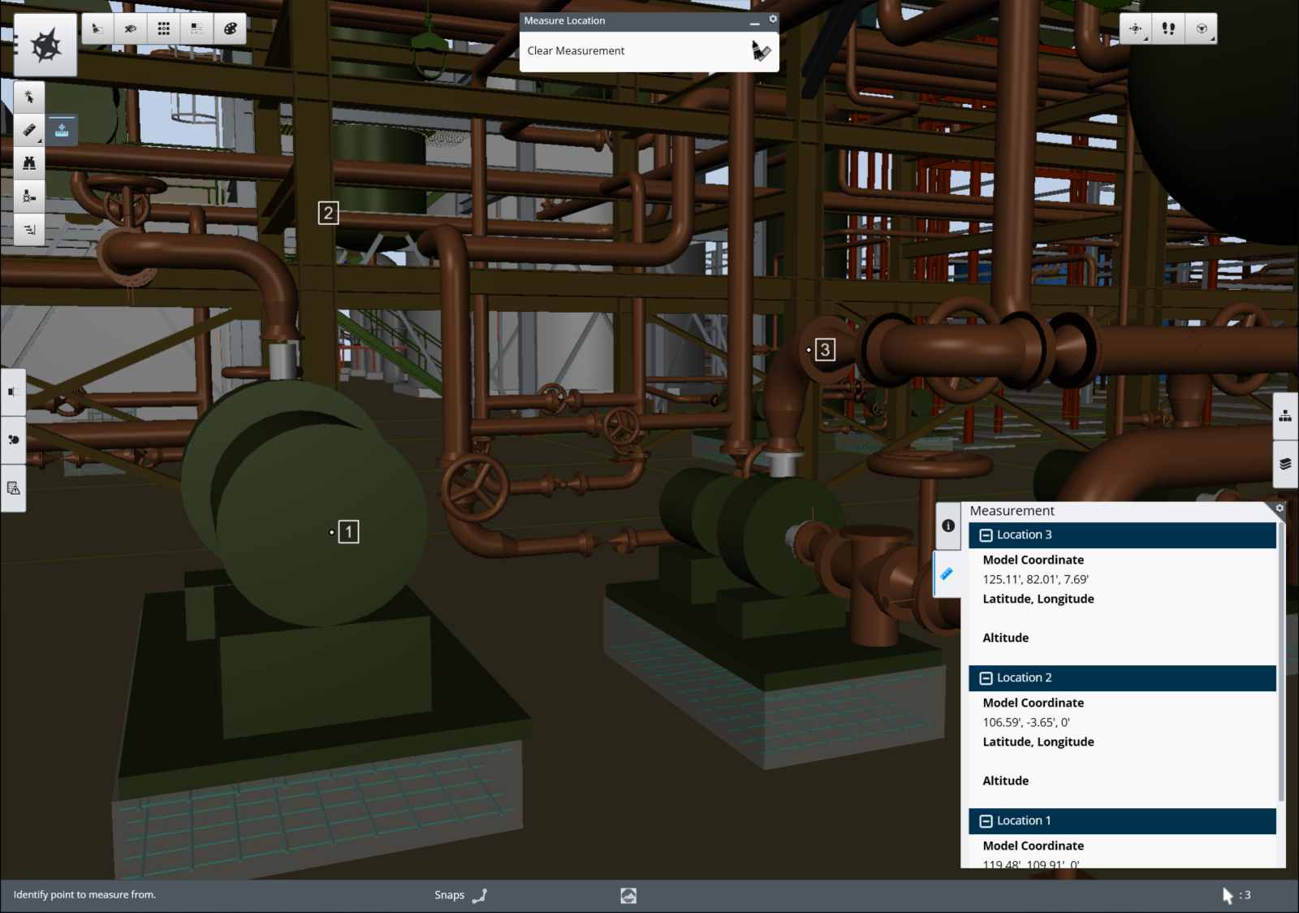Viewport: 1299px width, 913px height.
Task: Open the clip section panel tab on left edge
Action: click(x=13, y=392)
